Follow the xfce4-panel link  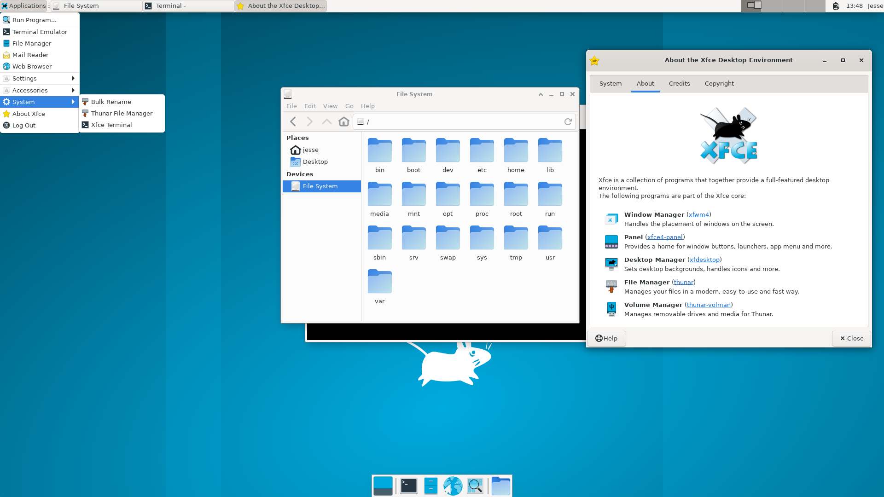[x=665, y=237]
